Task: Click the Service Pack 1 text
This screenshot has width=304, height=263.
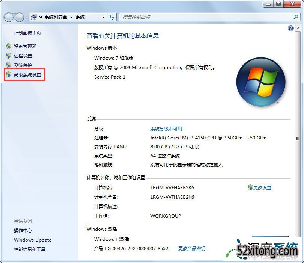Action: click(110, 77)
